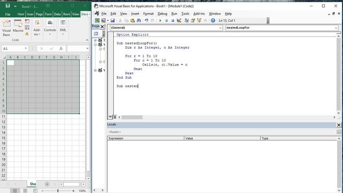Image resolution: width=343 pixels, height=193 pixels.
Task: Select the Sheet tab at bottom
Action: click(33, 184)
